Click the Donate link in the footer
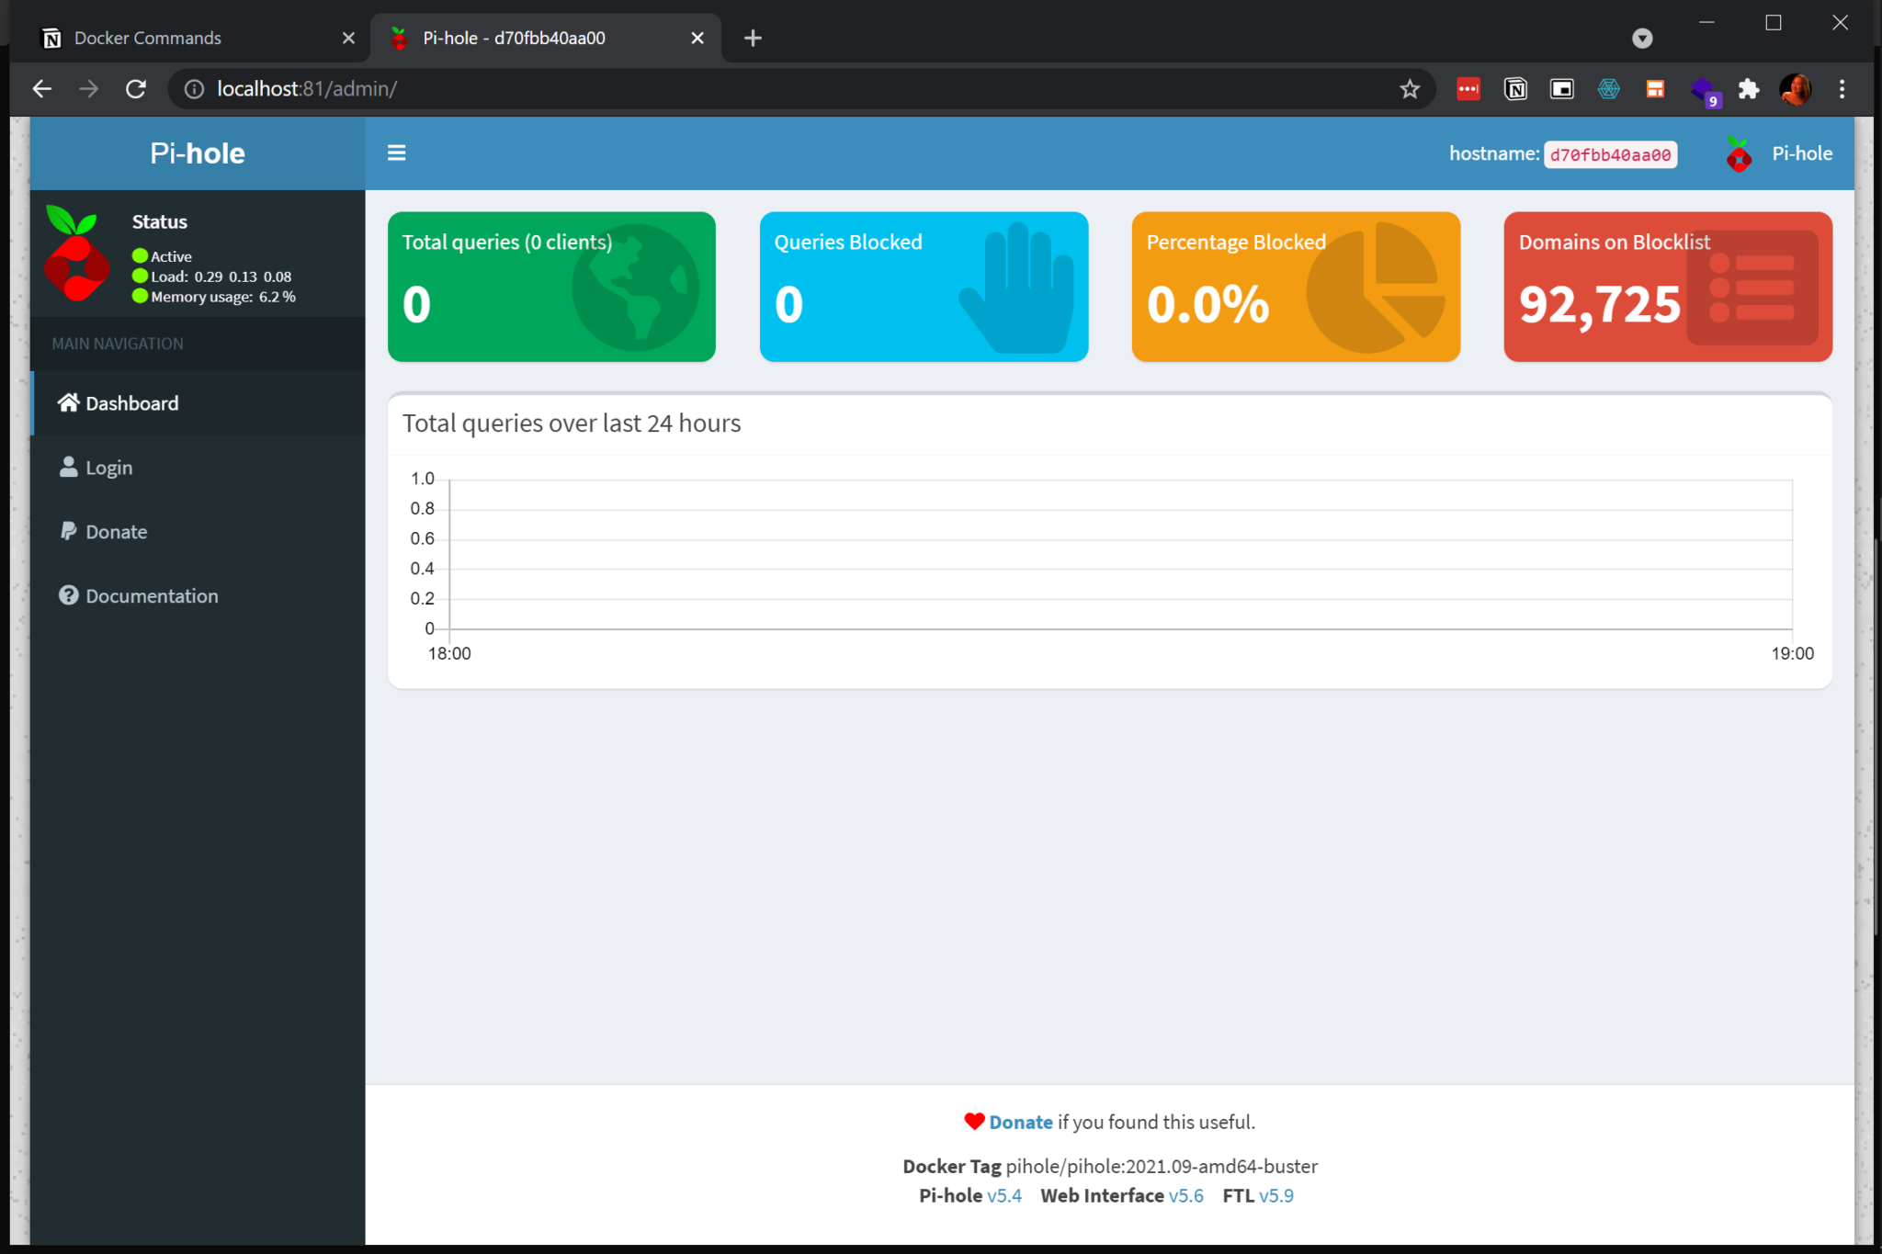The height and width of the screenshot is (1254, 1882). [1020, 1121]
